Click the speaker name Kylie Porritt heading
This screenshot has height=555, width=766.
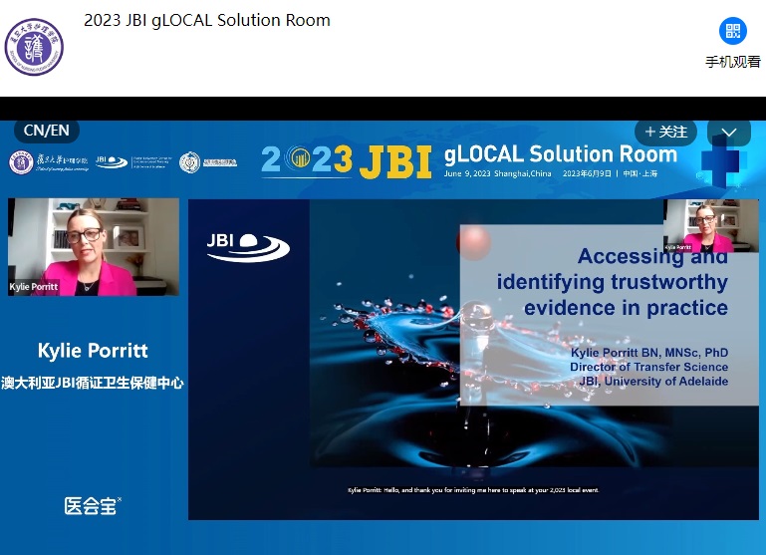coord(93,350)
